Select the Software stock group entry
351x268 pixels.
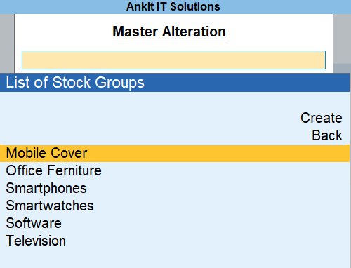coord(34,223)
